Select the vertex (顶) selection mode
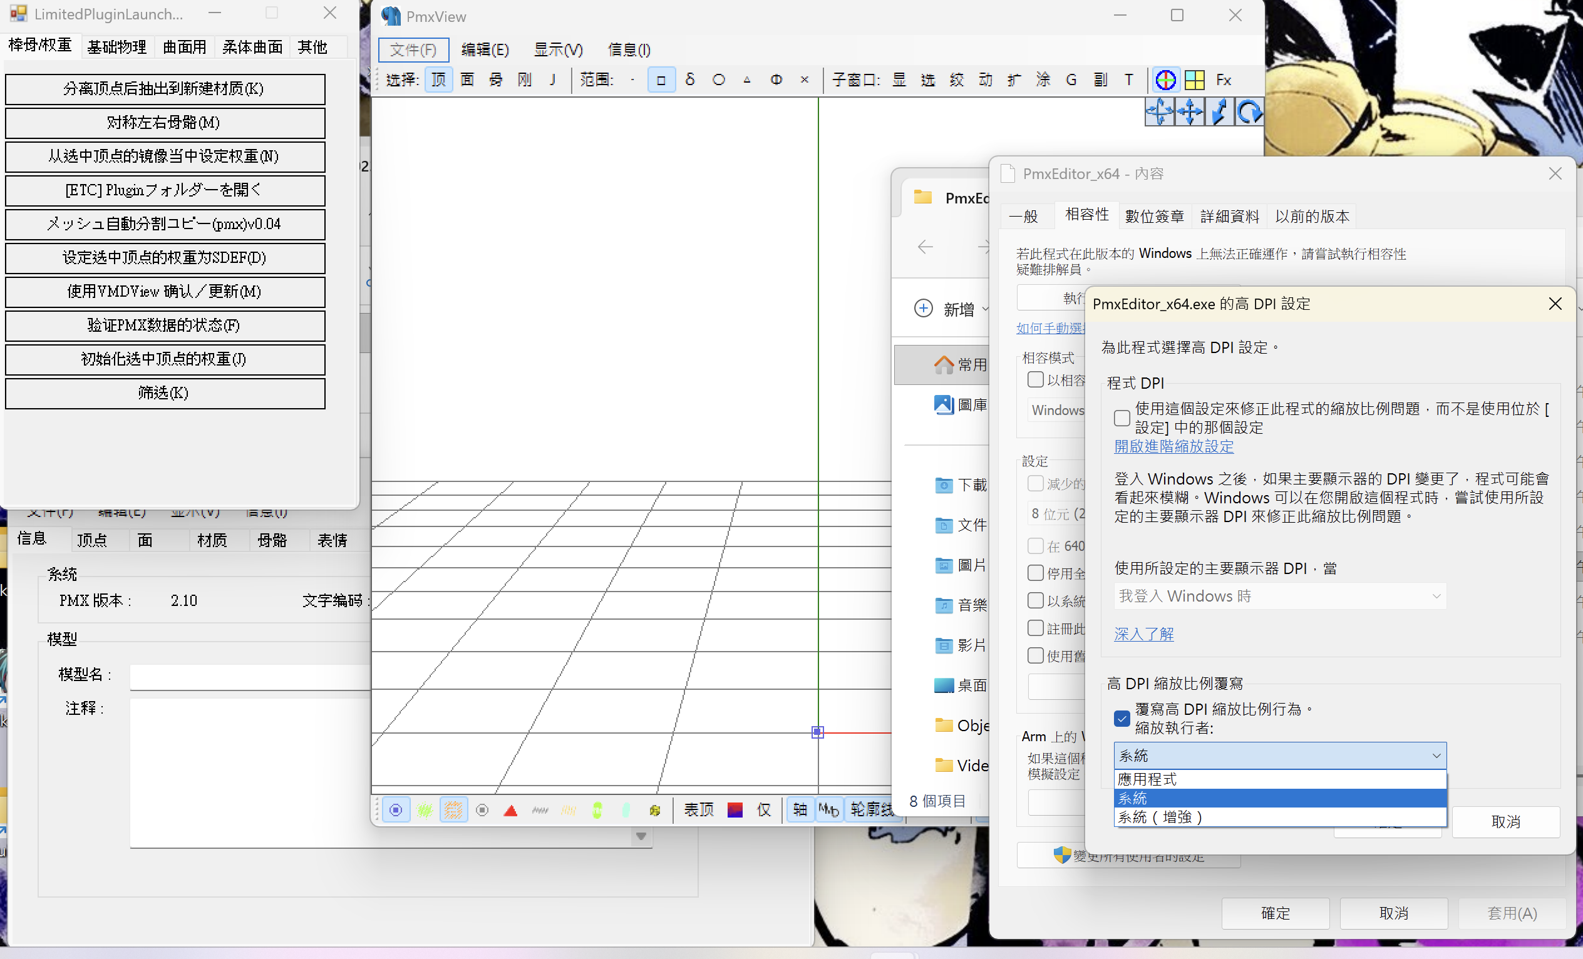Screen dimensions: 1583x959 pyautogui.click(x=438, y=79)
